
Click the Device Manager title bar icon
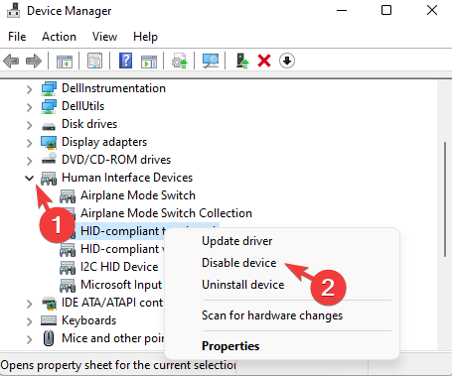click(14, 10)
